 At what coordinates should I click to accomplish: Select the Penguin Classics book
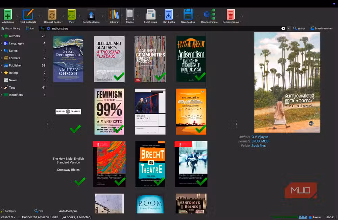[x=68, y=112]
